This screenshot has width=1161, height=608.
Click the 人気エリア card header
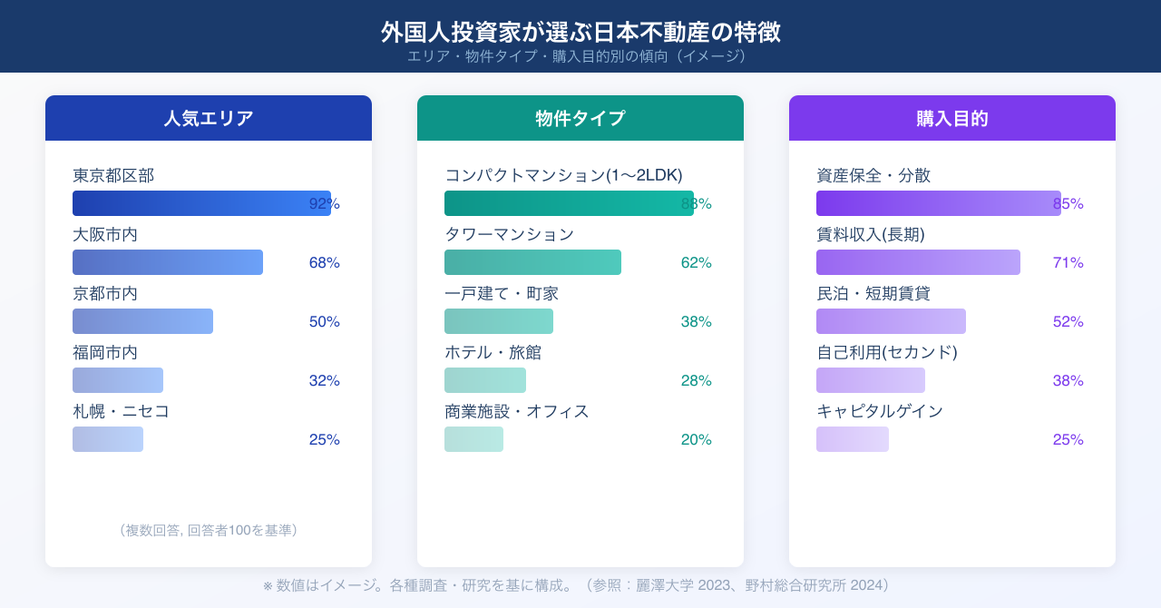209,118
